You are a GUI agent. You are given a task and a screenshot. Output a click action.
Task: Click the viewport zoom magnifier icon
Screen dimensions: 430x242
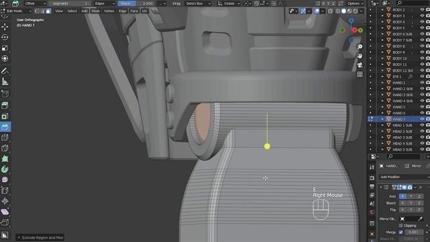click(x=360, y=46)
